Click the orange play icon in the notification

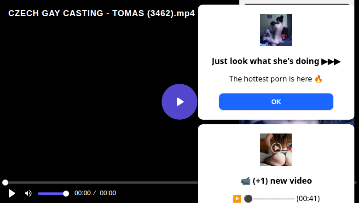(x=237, y=198)
